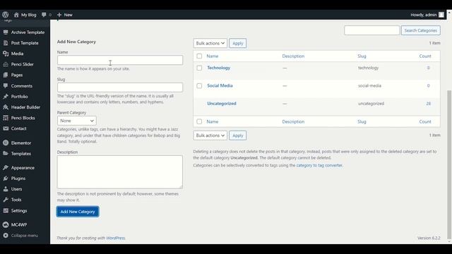Open the Uncategorized category link
Viewport: 452px width, 254px height.
221,104
